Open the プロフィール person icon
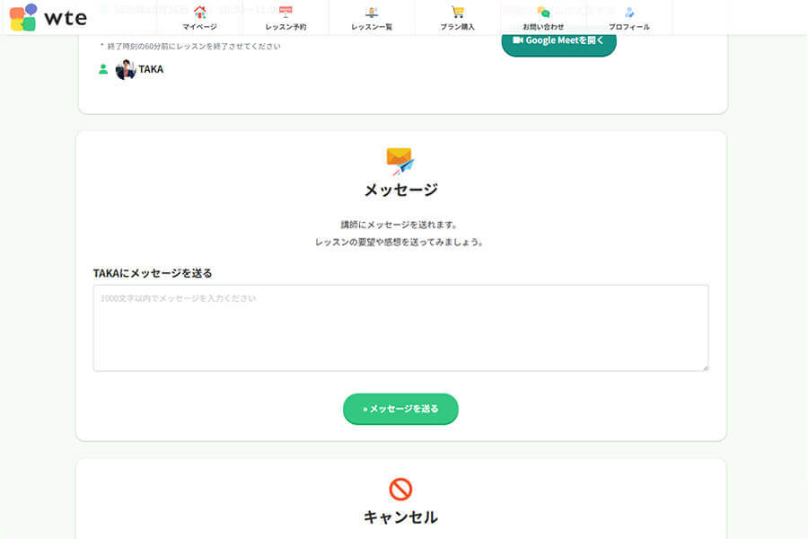 tap(628, 11)
